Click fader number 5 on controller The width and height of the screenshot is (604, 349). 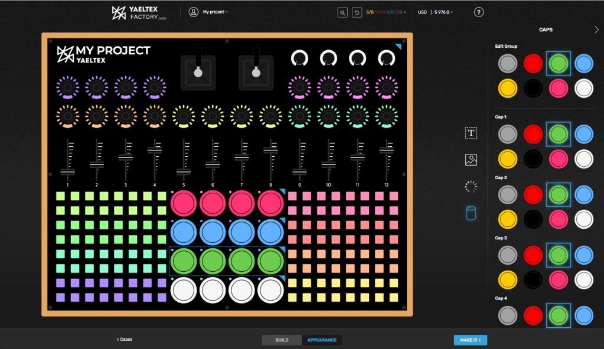184,160
